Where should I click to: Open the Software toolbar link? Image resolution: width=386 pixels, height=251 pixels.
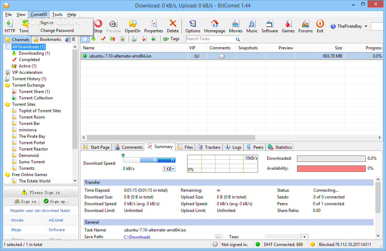(269, 26)
